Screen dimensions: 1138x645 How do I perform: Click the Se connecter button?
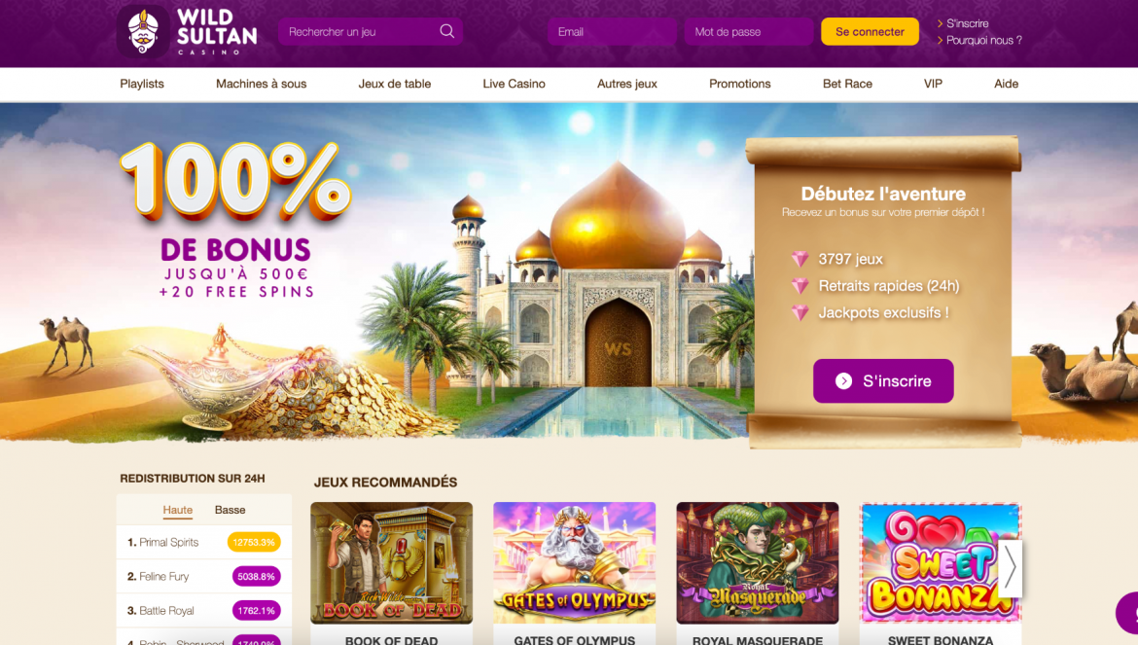pyautogui.click(x=870, y=32)
